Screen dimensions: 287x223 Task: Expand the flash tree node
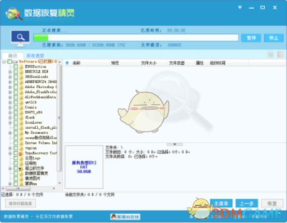tap(10, 117)
